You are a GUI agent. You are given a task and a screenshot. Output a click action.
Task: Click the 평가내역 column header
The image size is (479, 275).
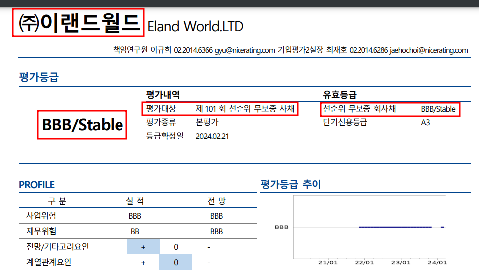(x=163, y=95)
